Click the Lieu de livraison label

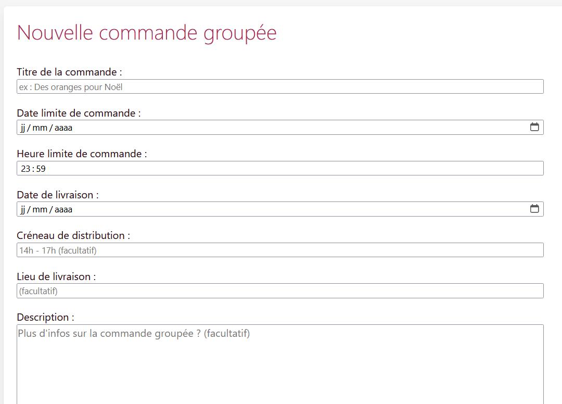[56, 276]
